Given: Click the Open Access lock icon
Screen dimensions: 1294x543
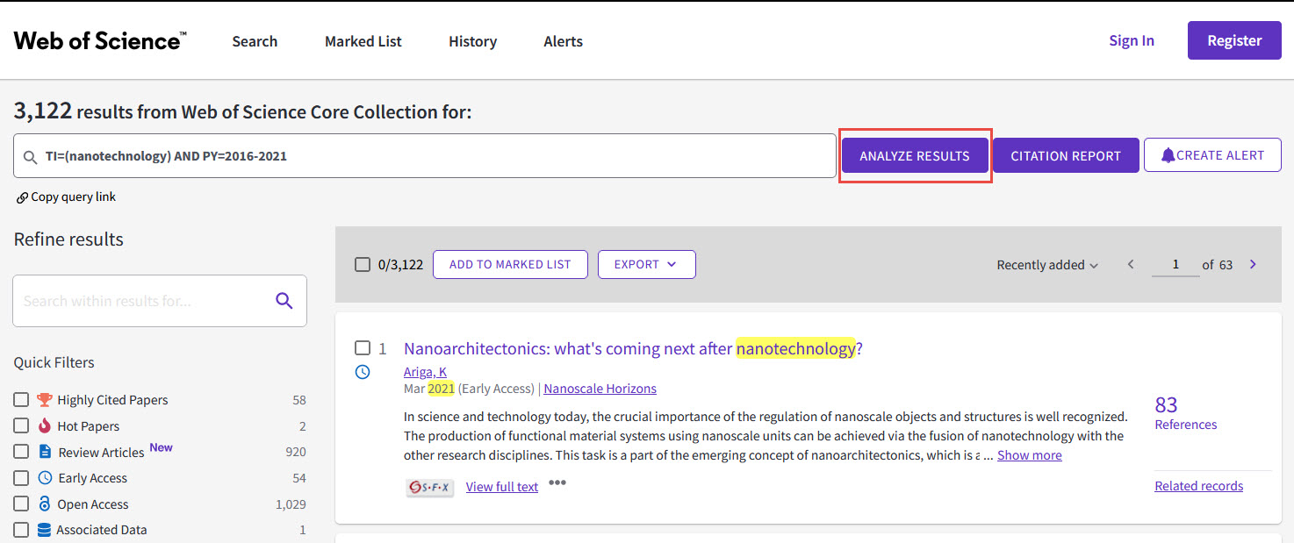Looking at the screenshot, I should [x=45, y=504].
